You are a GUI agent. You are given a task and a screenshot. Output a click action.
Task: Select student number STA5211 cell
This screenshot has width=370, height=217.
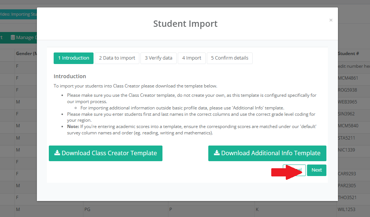(x=347, y=138)
